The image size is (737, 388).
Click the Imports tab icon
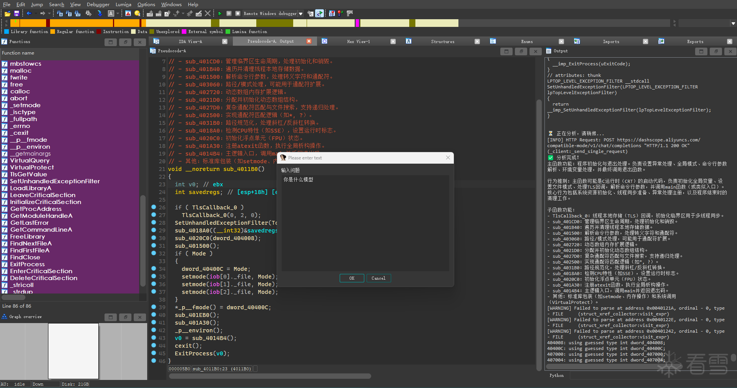click(x=577, y=41)
